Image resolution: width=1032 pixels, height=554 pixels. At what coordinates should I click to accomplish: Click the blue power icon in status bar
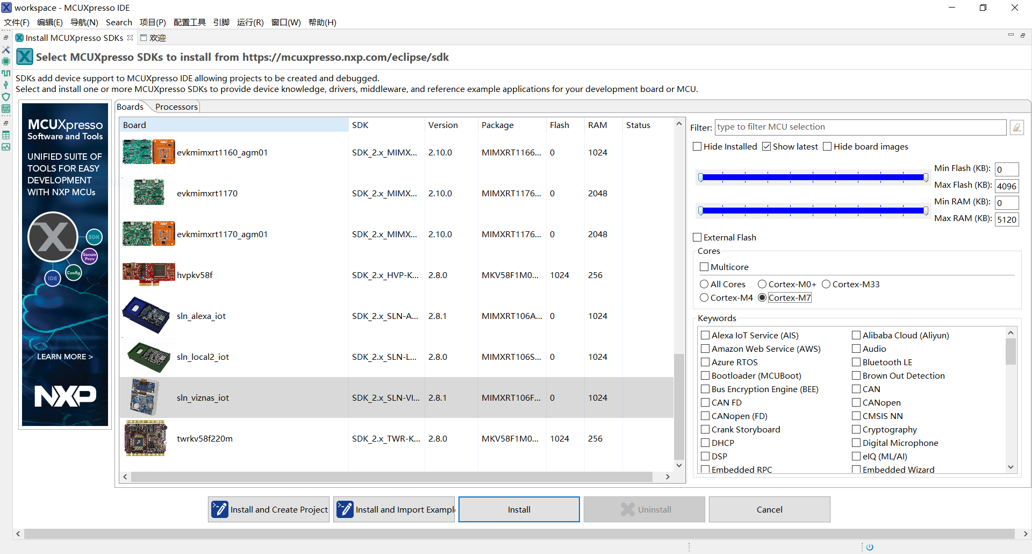870,547
